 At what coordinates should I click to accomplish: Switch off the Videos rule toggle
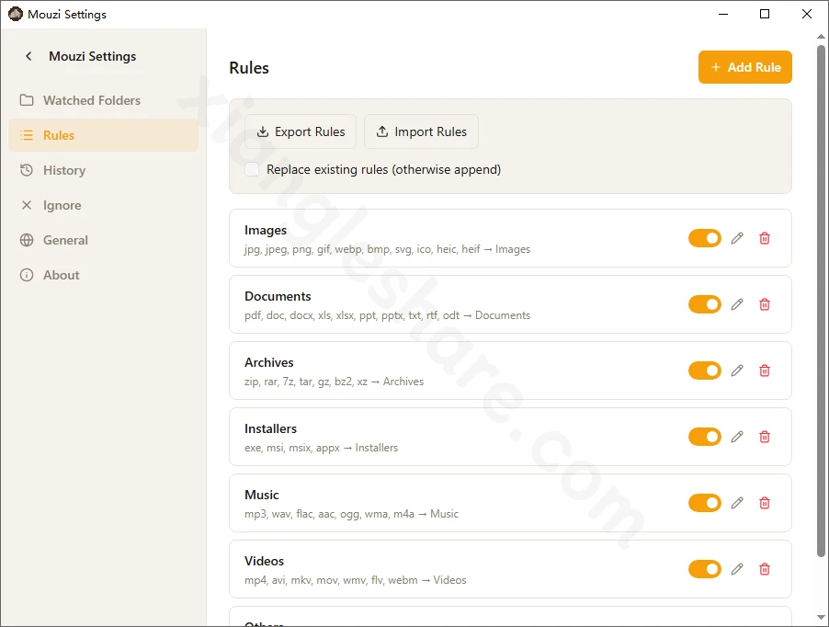(x=705, y=569)
